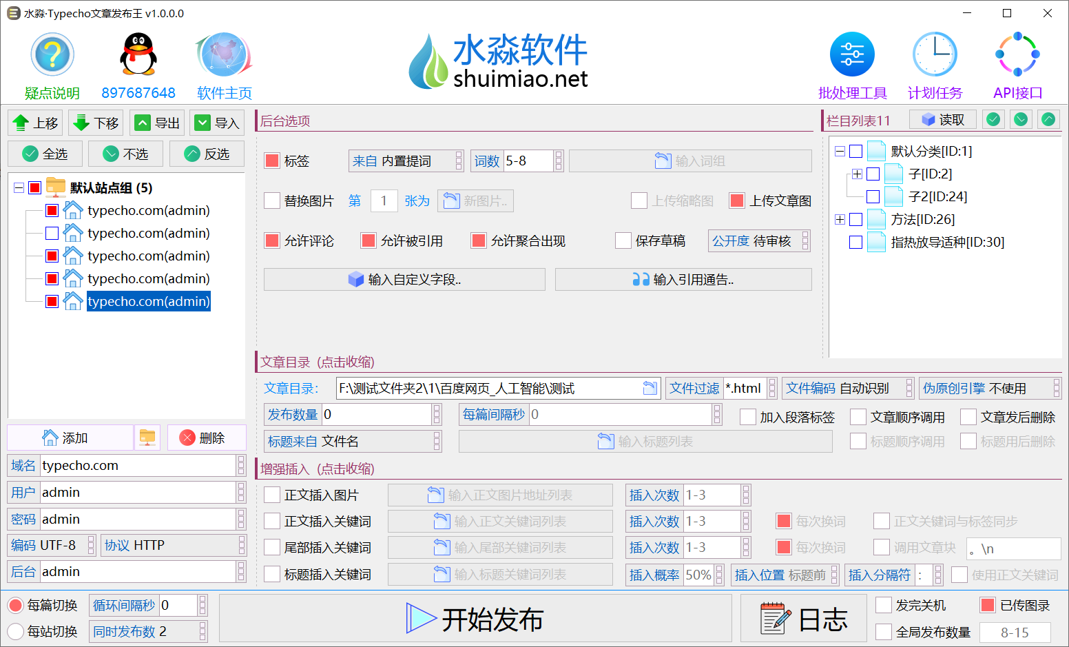Click the 发布数量 input field
Image resolution: width=1069 pixels, height=647 pixels.
pos(377,414)
